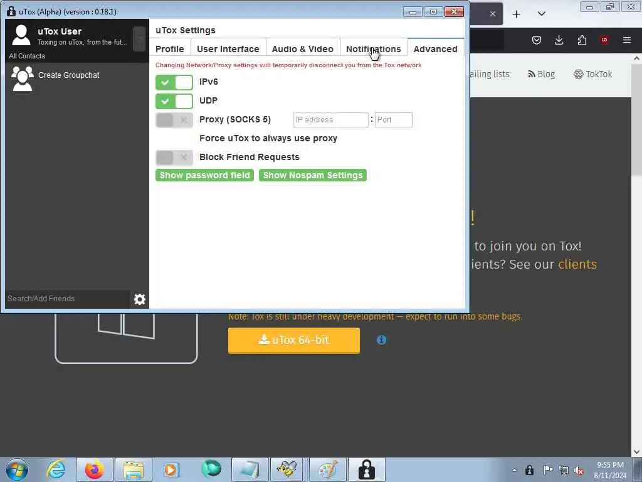Click the green globe taskbar icon

coord(211,469)
